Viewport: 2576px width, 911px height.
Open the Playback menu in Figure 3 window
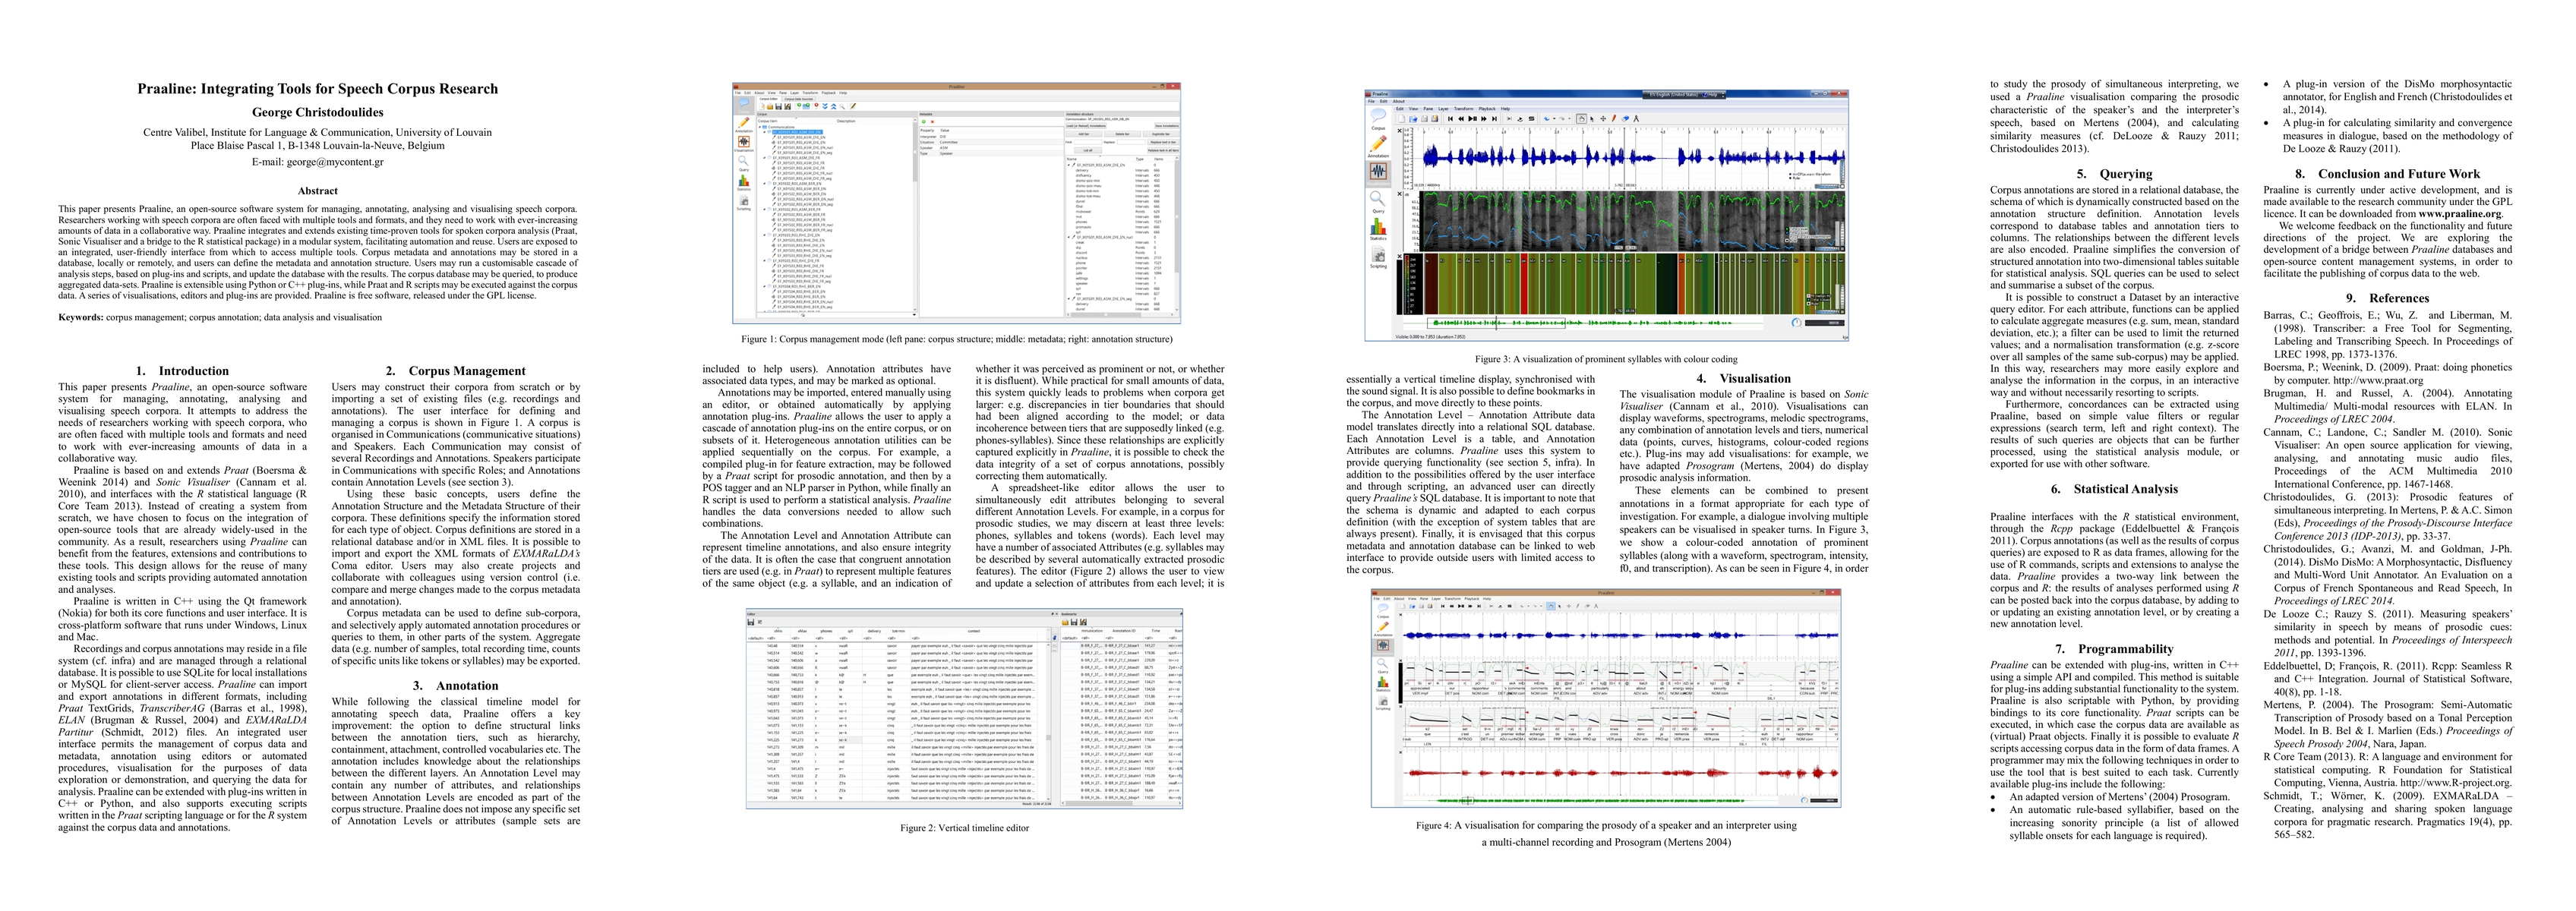[x=1487, y=109]
